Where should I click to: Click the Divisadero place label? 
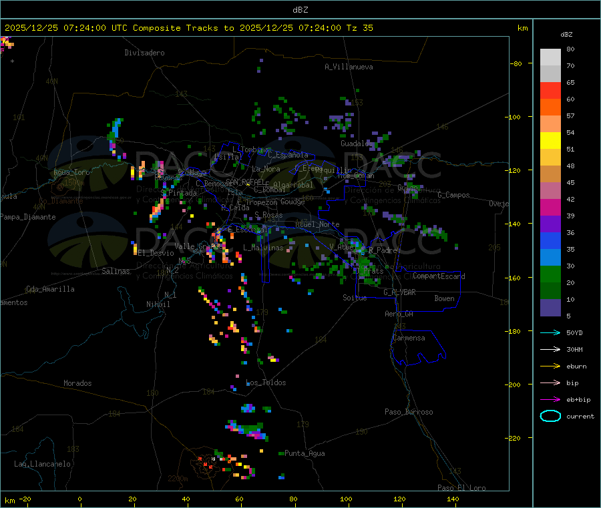pyautogui.click(x=144, y=53)
